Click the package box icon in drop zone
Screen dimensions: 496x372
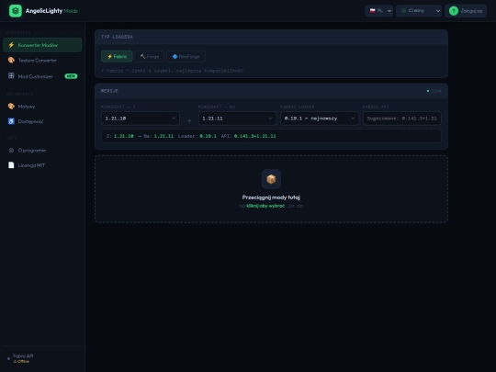tap(271, 179)
